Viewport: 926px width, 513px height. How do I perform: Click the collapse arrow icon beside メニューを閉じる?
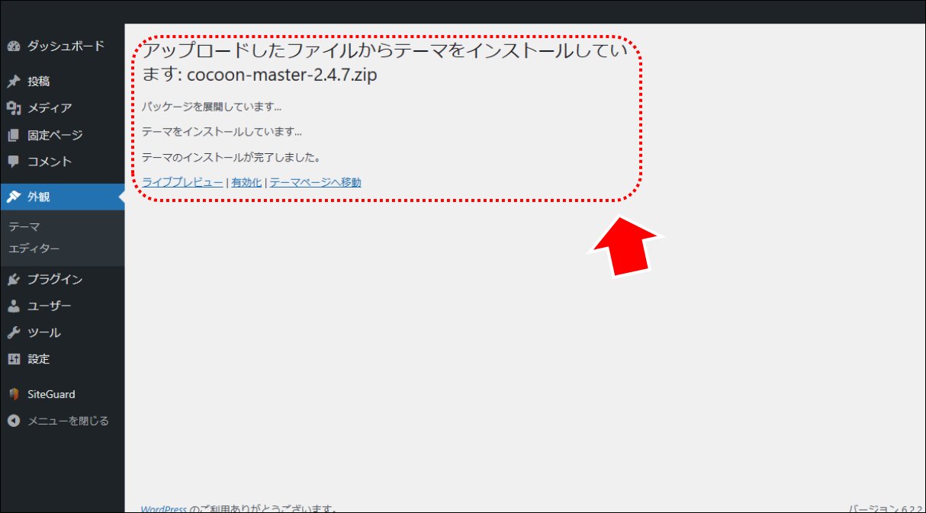[x=13, y=421]
